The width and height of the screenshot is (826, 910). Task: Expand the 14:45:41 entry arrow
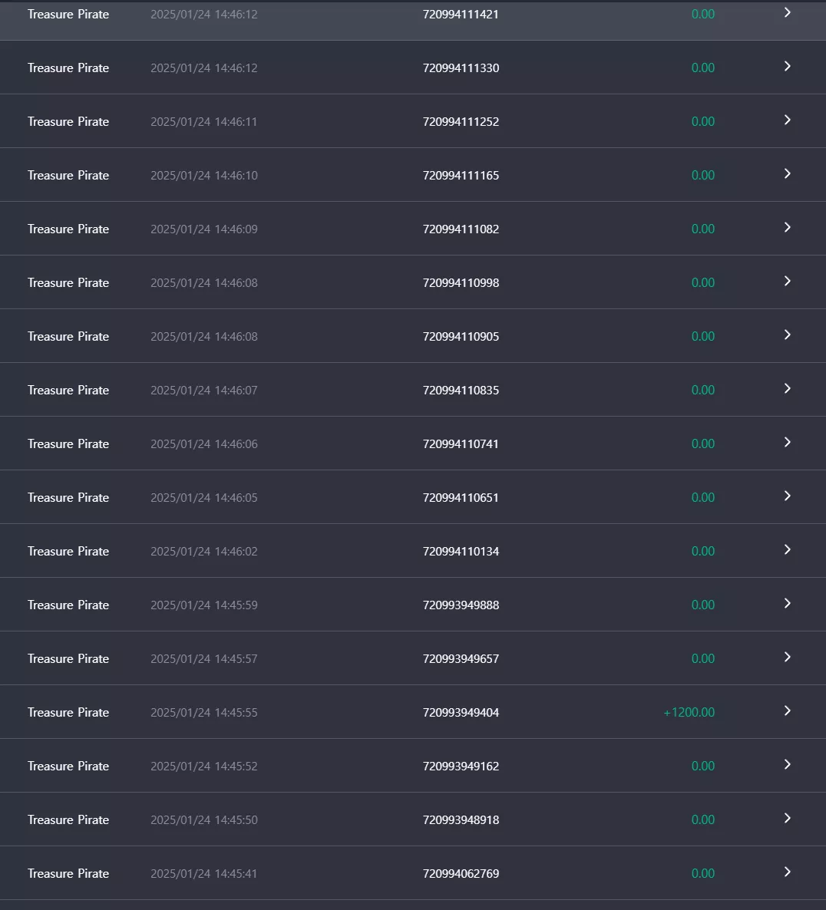click(x=787, y=872)
